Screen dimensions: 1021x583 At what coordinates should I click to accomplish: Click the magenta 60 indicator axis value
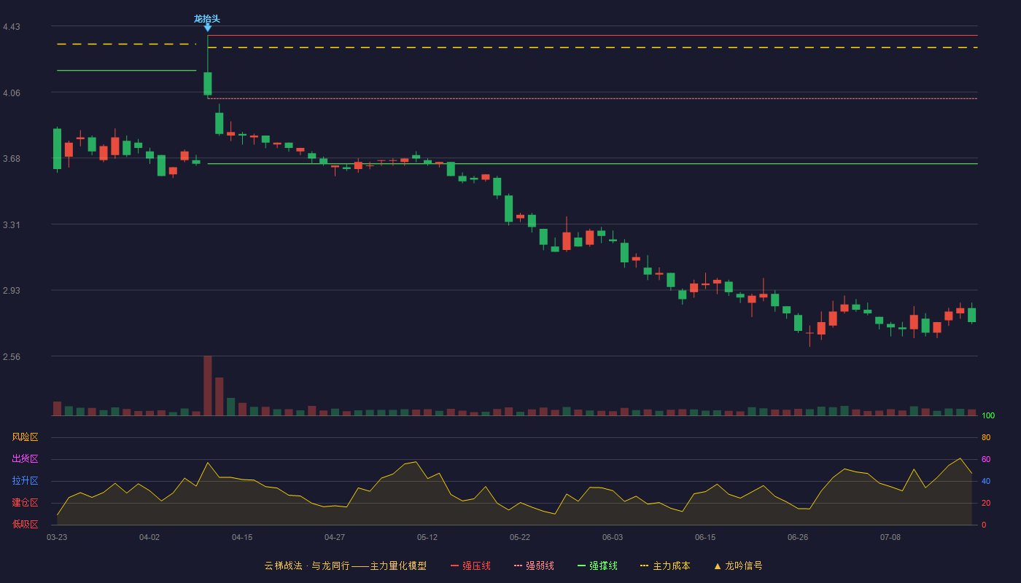986,459
